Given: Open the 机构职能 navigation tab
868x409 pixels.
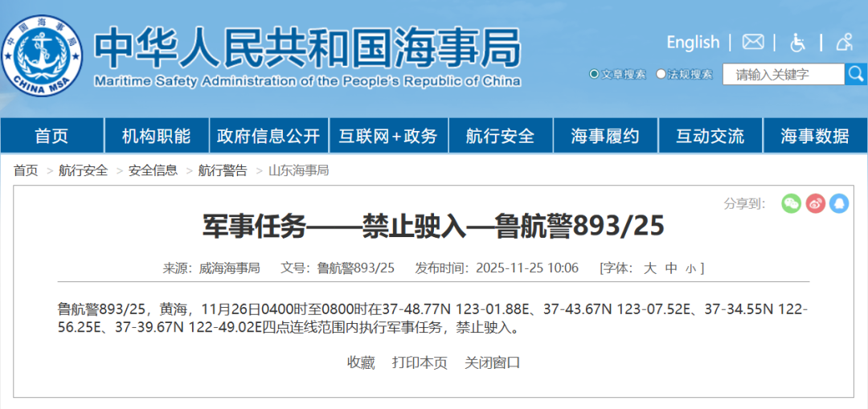Looking at the screenshot, I should click(x=156, y=136).
